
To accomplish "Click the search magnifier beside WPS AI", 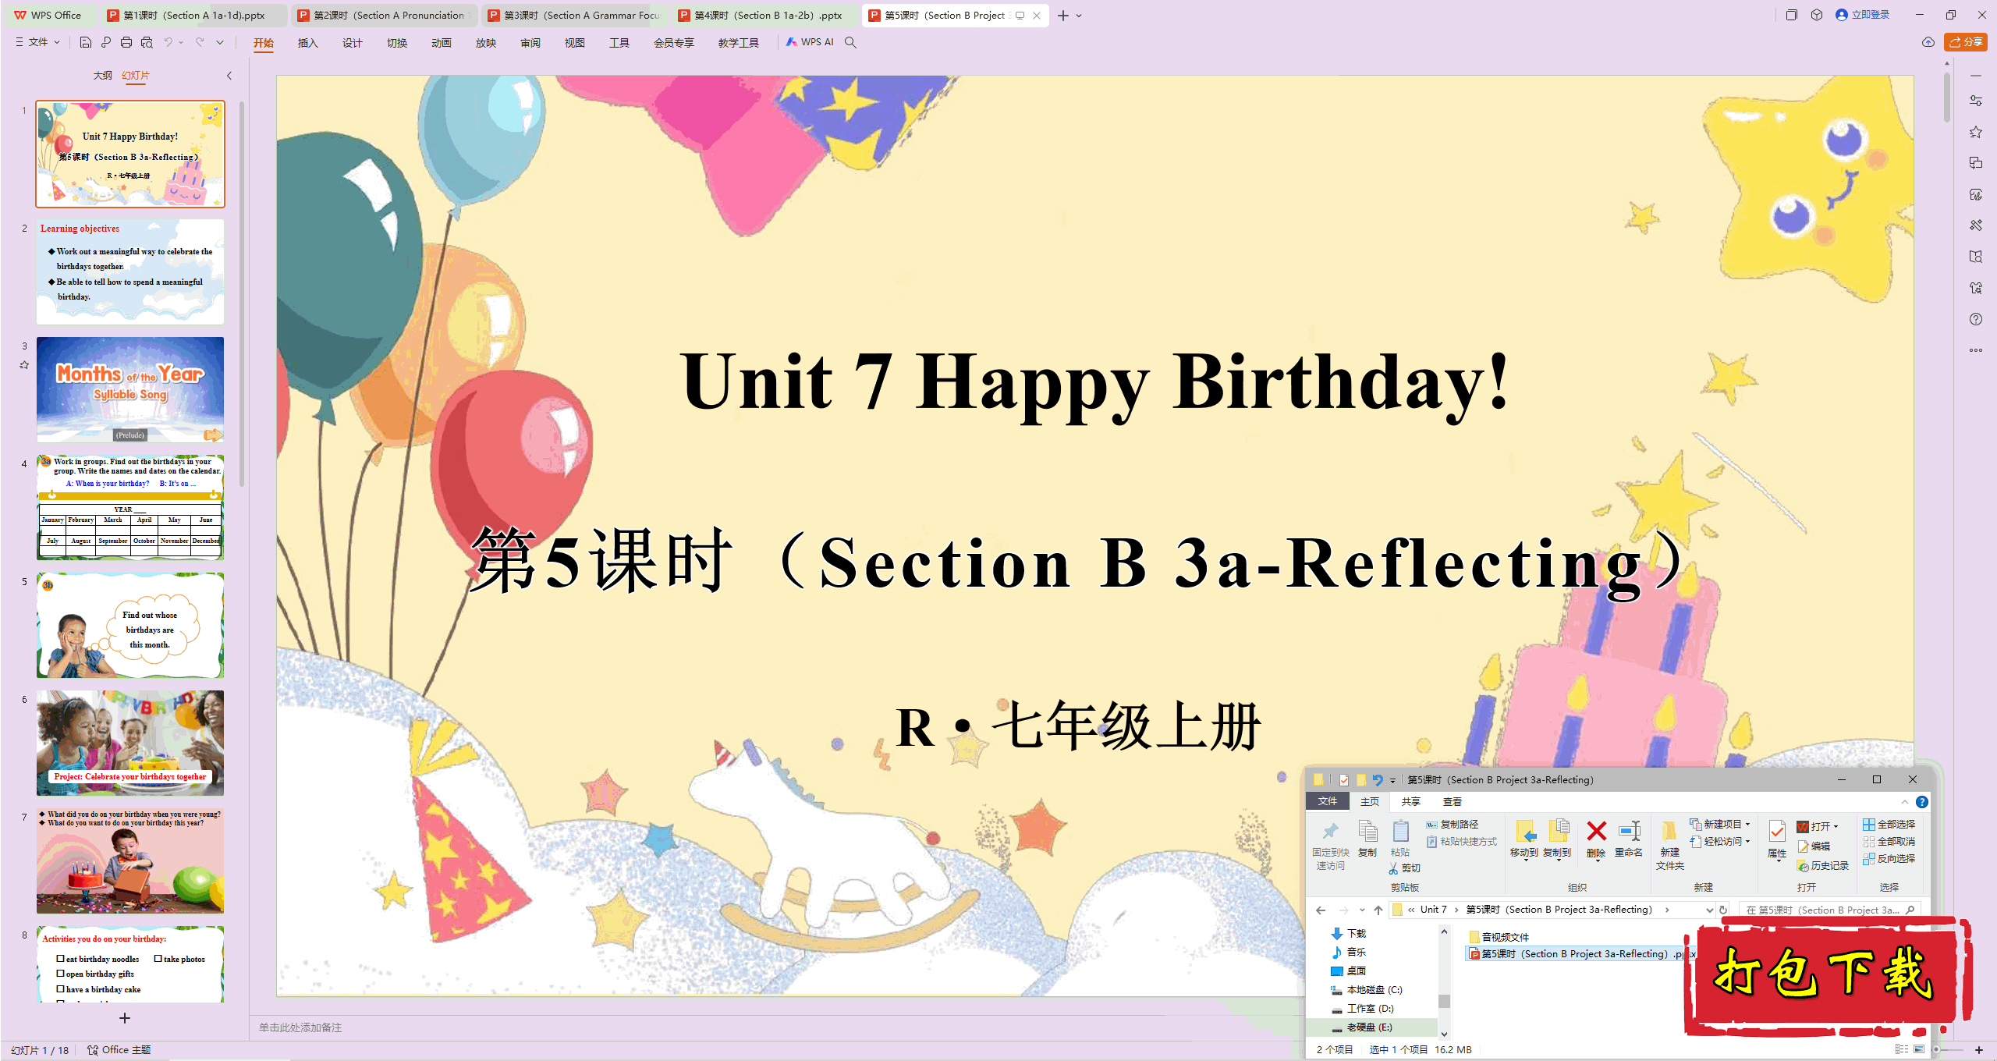I will pyautogui.click(x=850, y=42).
